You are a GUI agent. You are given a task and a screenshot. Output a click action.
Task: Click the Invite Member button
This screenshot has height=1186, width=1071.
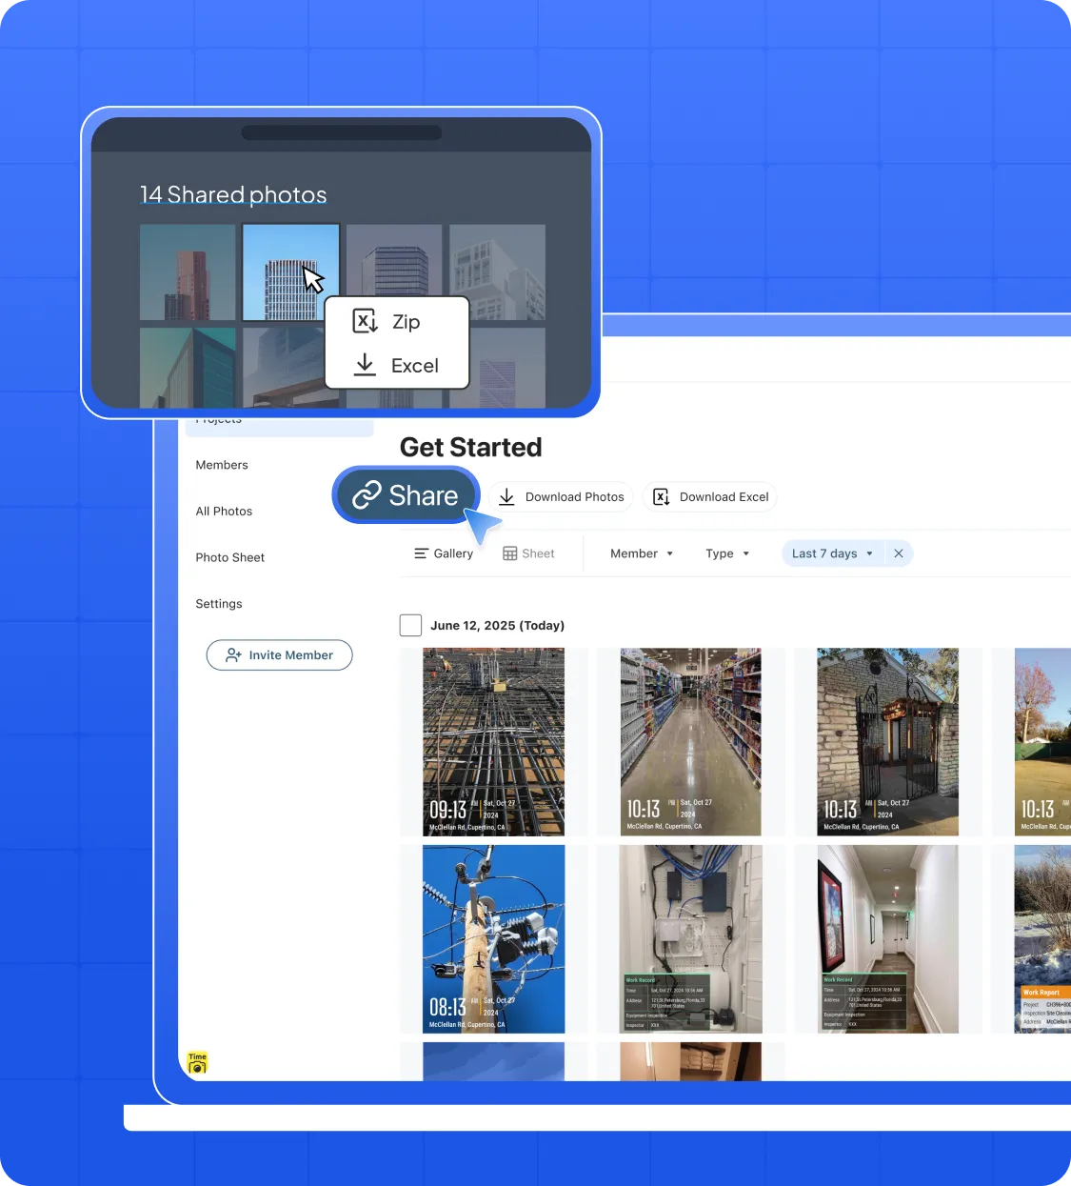point(279,654)
